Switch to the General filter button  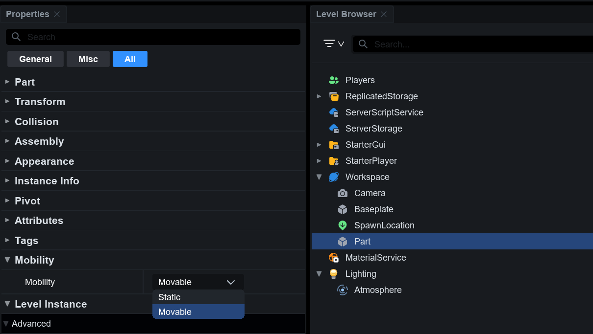click(35, 59)
